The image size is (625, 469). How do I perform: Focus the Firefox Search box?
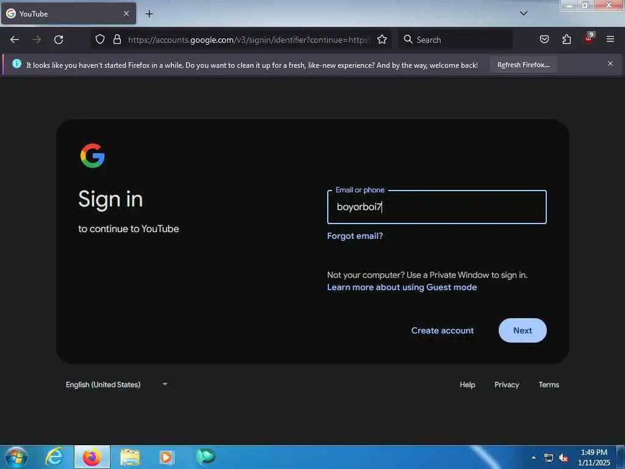coord(455,40)
